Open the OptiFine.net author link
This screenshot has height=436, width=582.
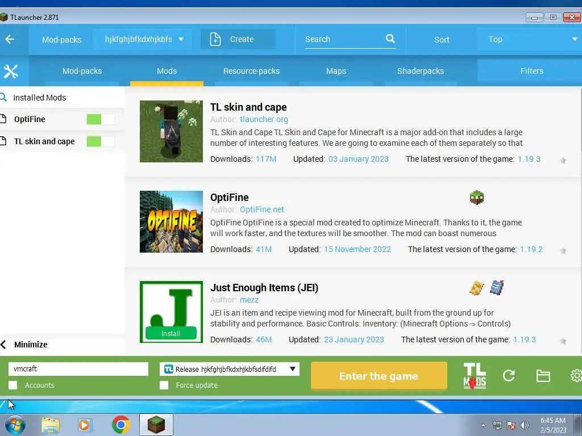[x=261, y=209]
